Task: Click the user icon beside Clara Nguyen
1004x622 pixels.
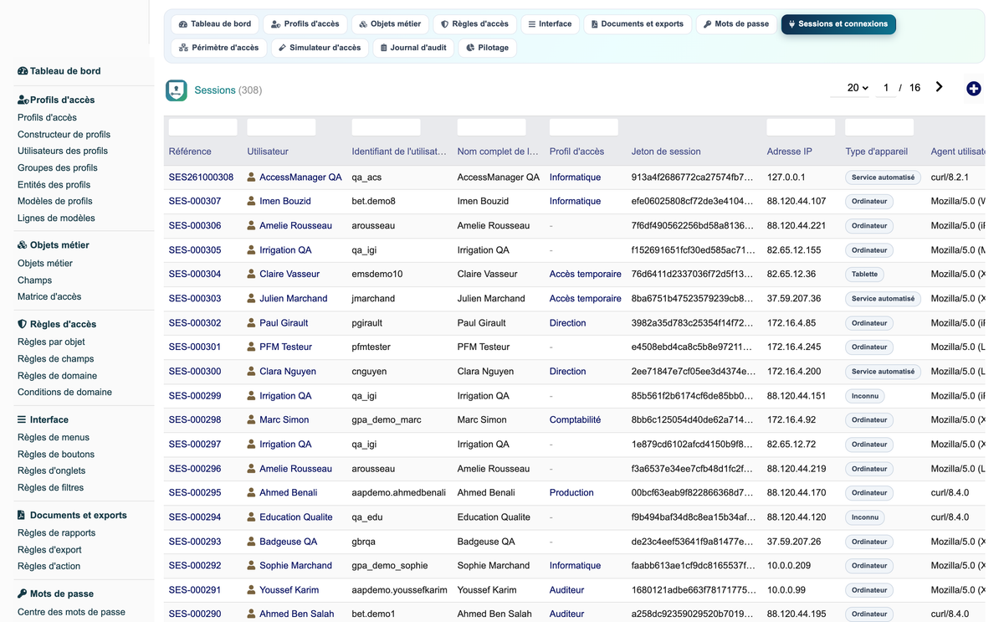Action: [251, 371]
